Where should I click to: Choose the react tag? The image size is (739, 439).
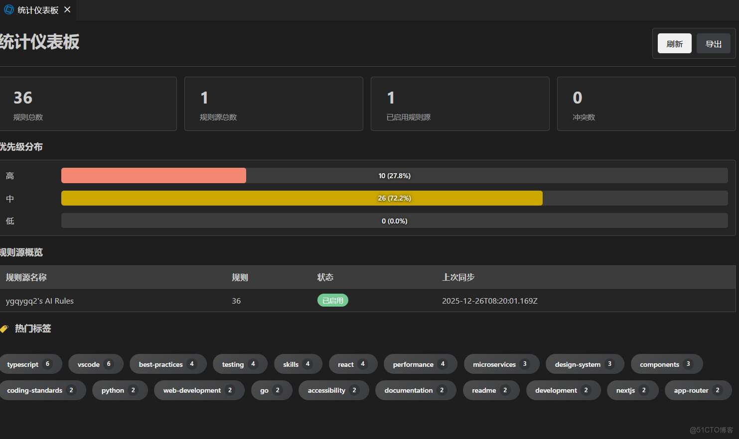[353, 364]
